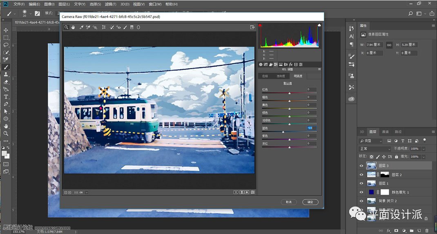Activate the Transform tool in Camera Raw
This screenshot has width=437, height=234.
pyautogui.click(x=104, y=27)
